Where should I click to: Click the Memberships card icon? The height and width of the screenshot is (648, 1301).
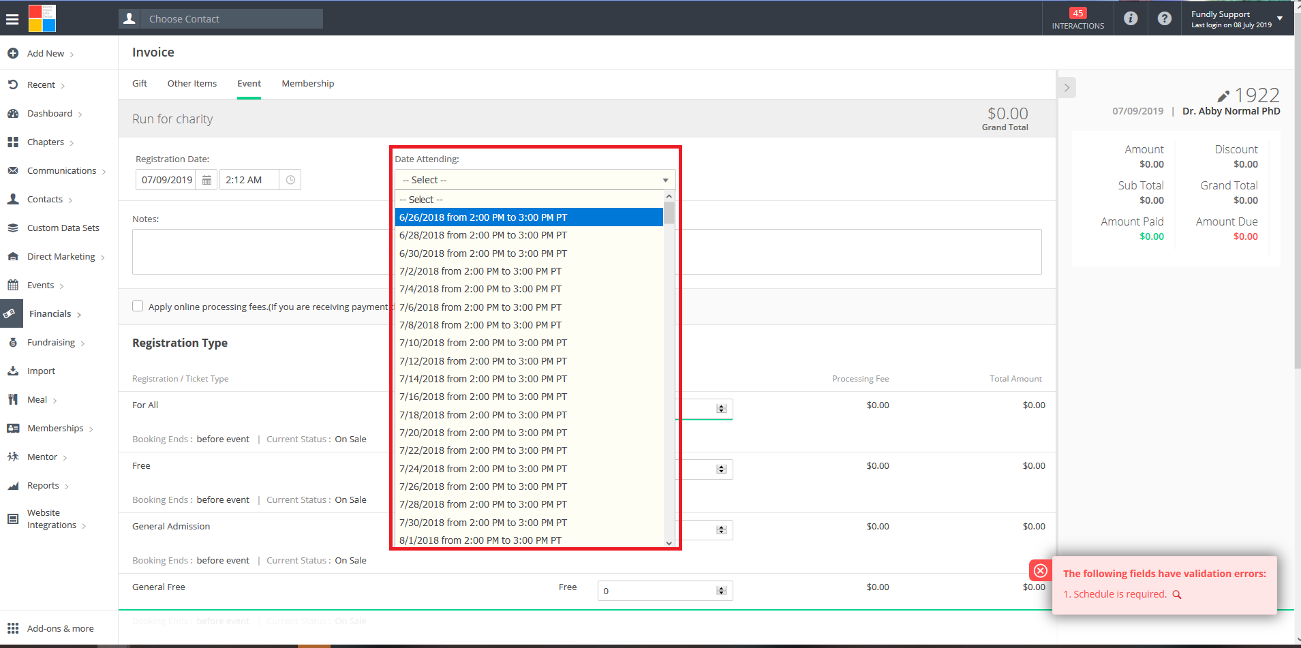(x=13, y=428)
